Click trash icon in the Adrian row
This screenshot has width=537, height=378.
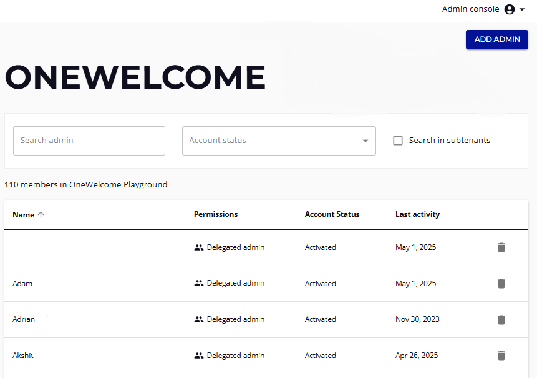[501, 320]
